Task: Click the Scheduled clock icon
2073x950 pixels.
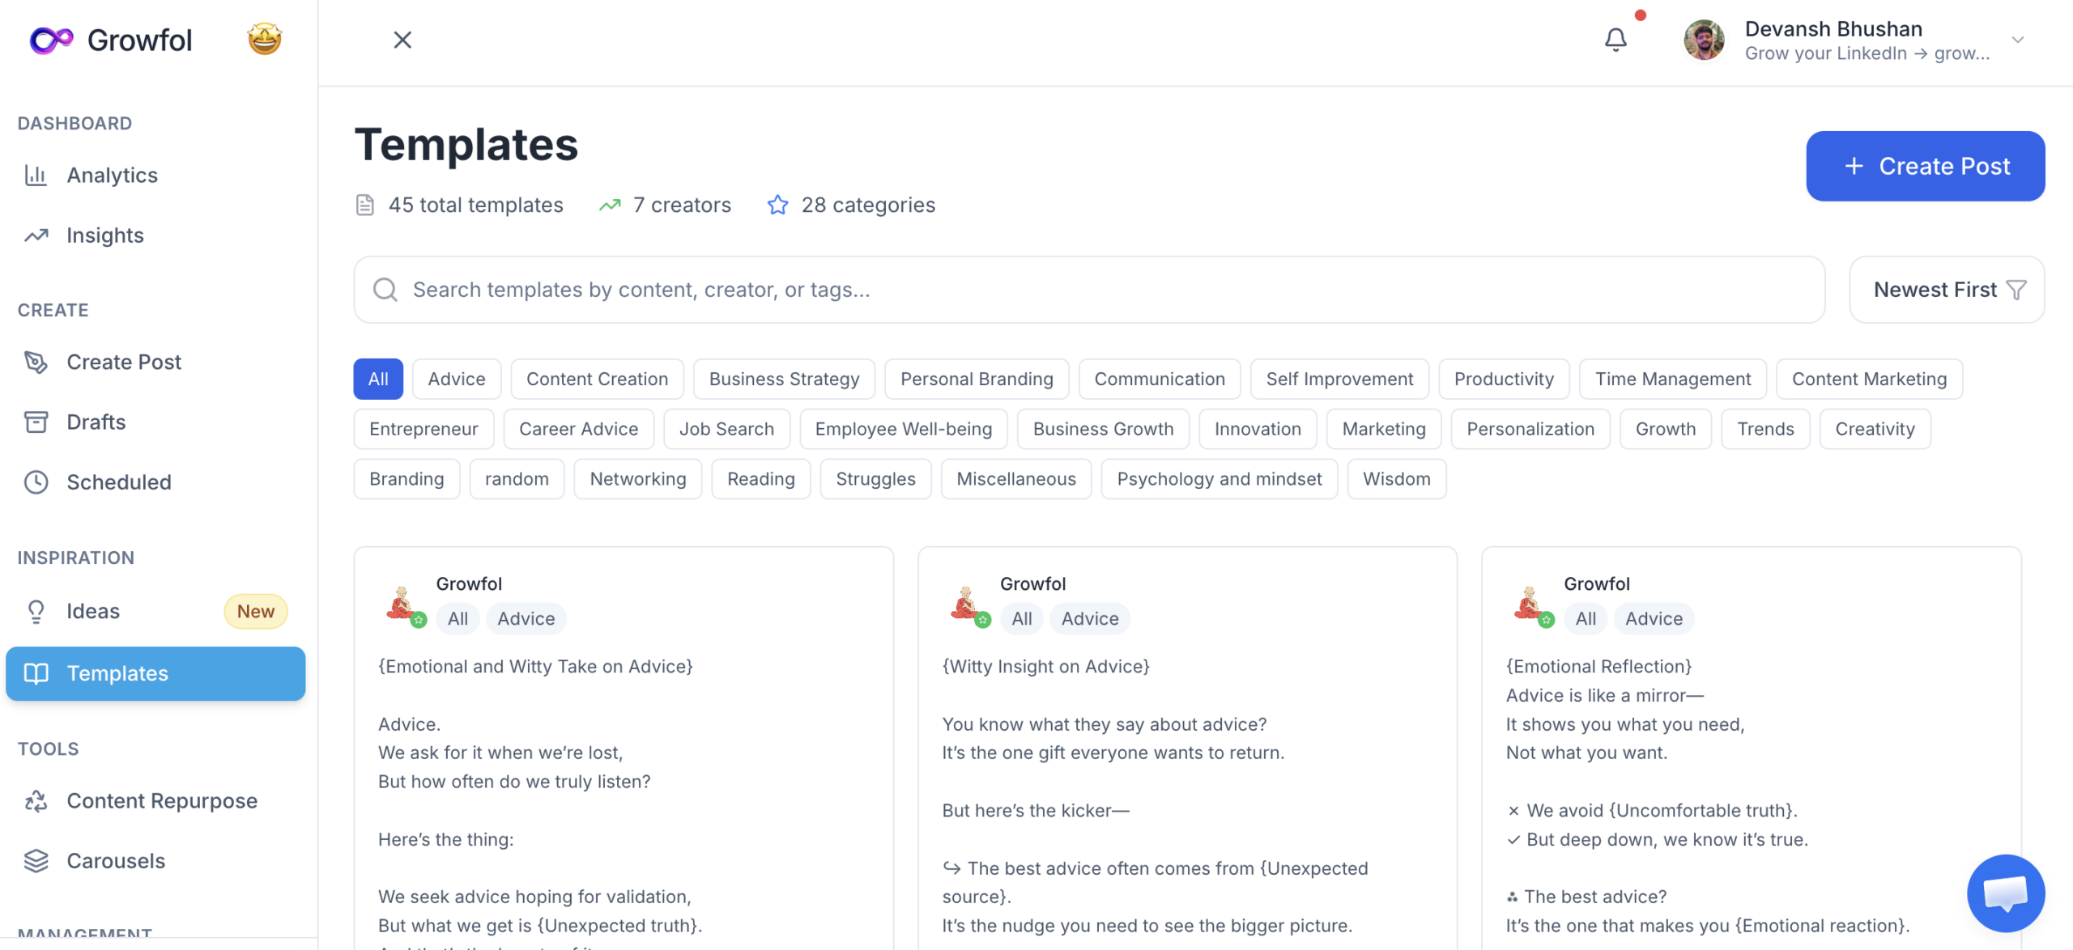Action: [37, 481]
